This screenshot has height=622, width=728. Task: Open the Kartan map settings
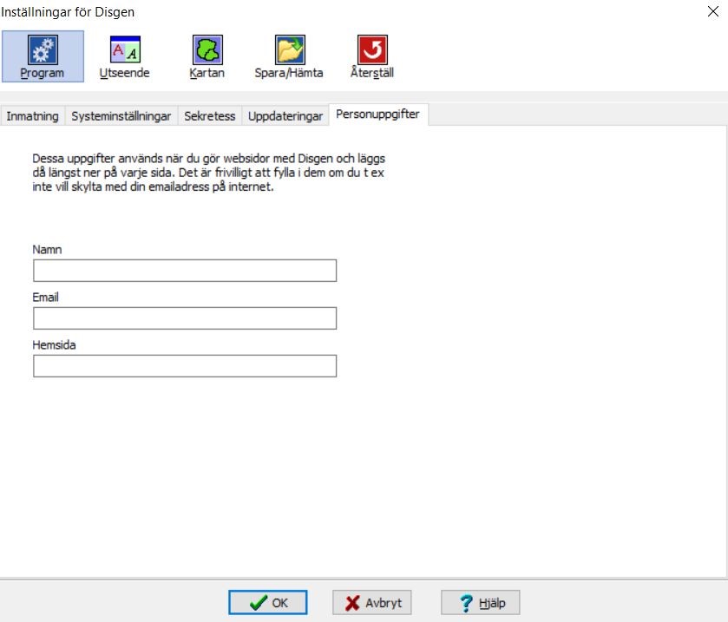tap(207, 56)
